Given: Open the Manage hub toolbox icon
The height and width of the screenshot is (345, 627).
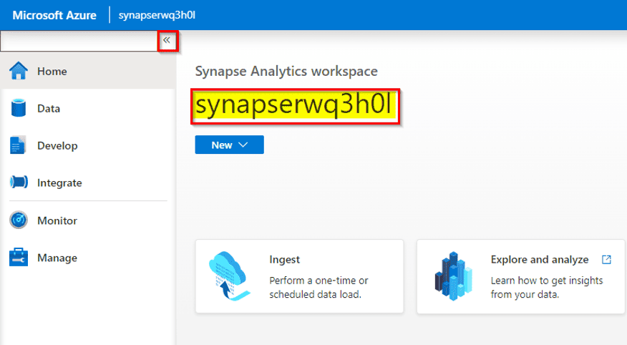Looking at the screenshot, I should tap(19, 257).
